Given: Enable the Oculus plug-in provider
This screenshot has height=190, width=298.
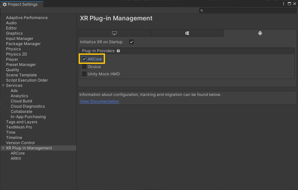Looking at the screenshot, I should (x=84, y=66).
